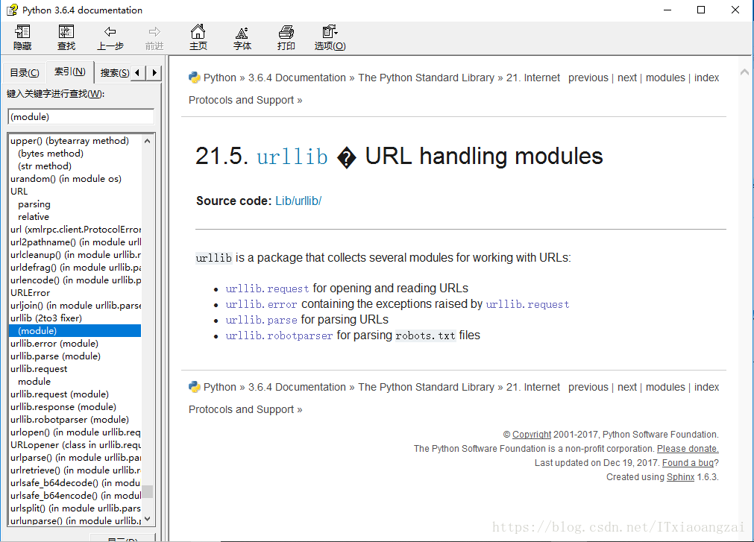Switch to the 搜索(S) search tab
Image resolution: width=754 pixels, height=542 pixels.
pyautogui.click(x=114, y=72)
